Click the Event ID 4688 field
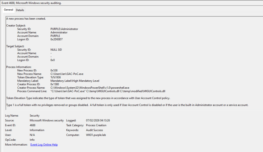Viewport: 263px width, 152px height. coord(33,125)
